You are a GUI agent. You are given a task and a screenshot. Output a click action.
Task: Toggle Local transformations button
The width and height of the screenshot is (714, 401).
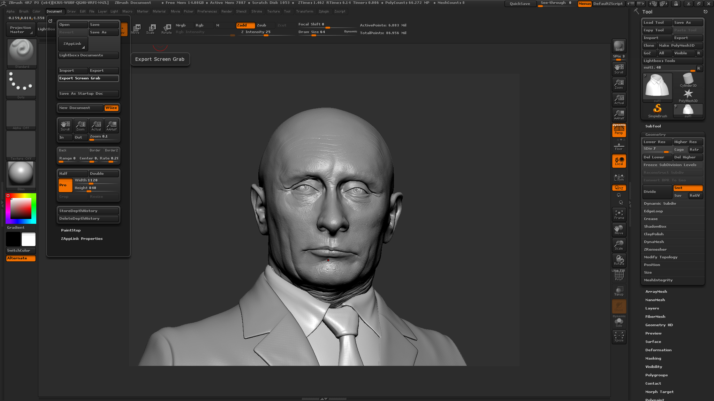[x=619, y=161]
